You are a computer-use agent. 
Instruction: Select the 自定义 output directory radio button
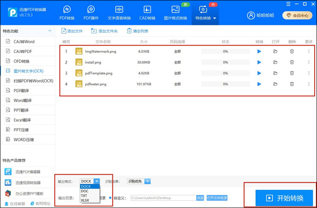(110, 198)
